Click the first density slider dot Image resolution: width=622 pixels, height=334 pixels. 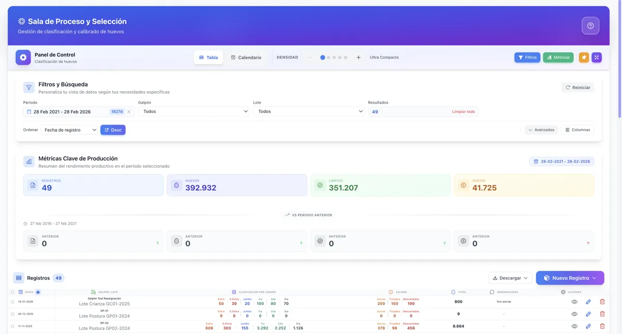click(322, 57)
